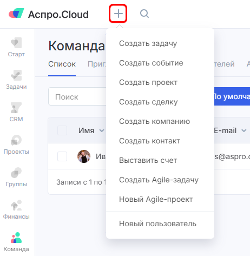Open Финансы from the sidebar
This screenshot has width=250, height=256.
point(16,209)
